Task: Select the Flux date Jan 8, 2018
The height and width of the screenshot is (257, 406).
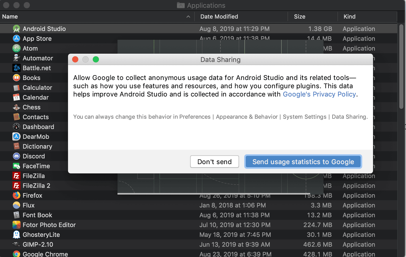Action: click(x=233, y=205)
